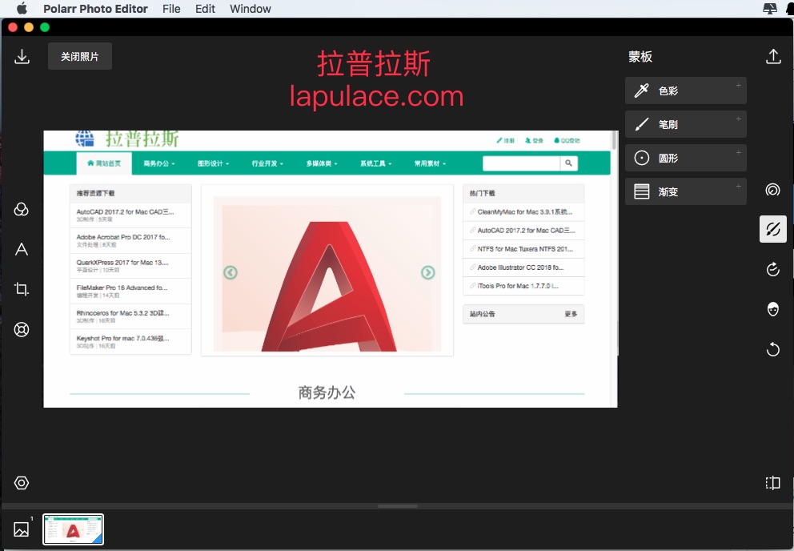Open the photo library icon in filmstrip
Screen dimensions: 794x551
(22, 529)
